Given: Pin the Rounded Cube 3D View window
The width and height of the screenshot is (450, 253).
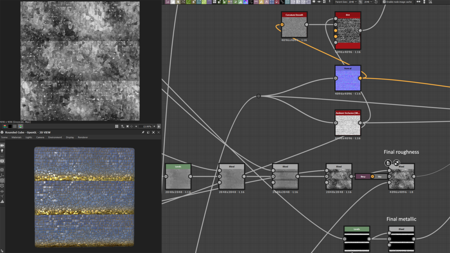Looking at the screenshot, I should pyautogui.click(x=143, y=132).
